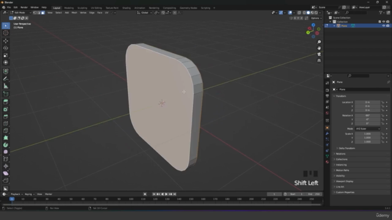The height and width of the screenshot is (220, 392).
Task: Select the Inset Faces tool
Action: point(6,109)
